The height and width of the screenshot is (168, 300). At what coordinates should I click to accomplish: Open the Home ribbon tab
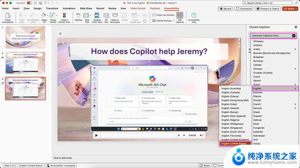point(5,8)
